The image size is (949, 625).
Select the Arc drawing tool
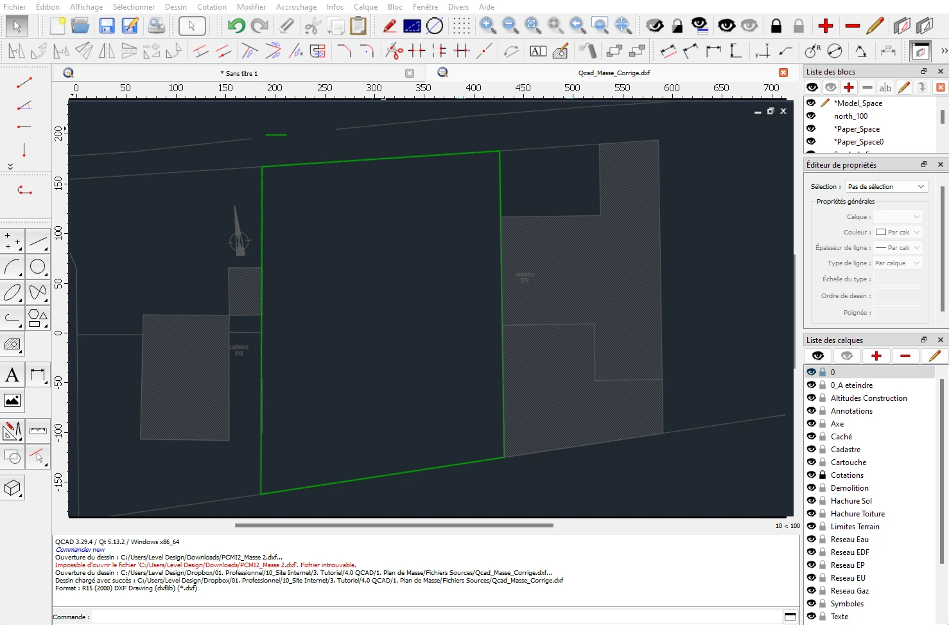pyautogui.click(x=12, y=266)
